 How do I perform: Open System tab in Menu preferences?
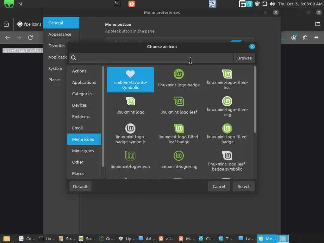55,68
